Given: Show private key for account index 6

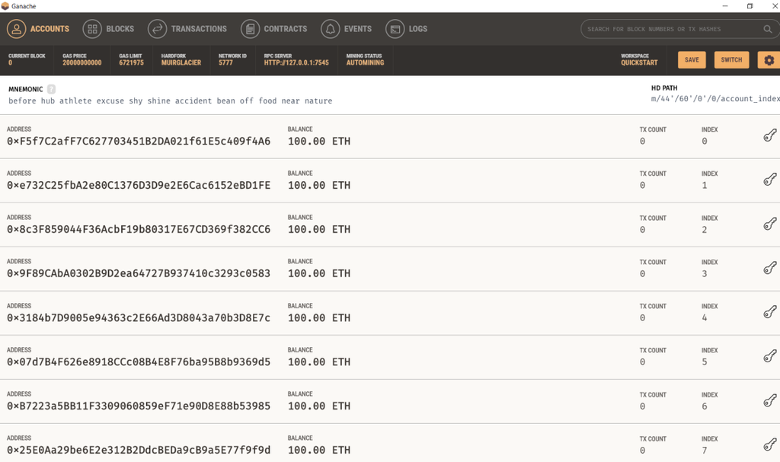Looking at the screenshot, I should [x=769, y=400].
